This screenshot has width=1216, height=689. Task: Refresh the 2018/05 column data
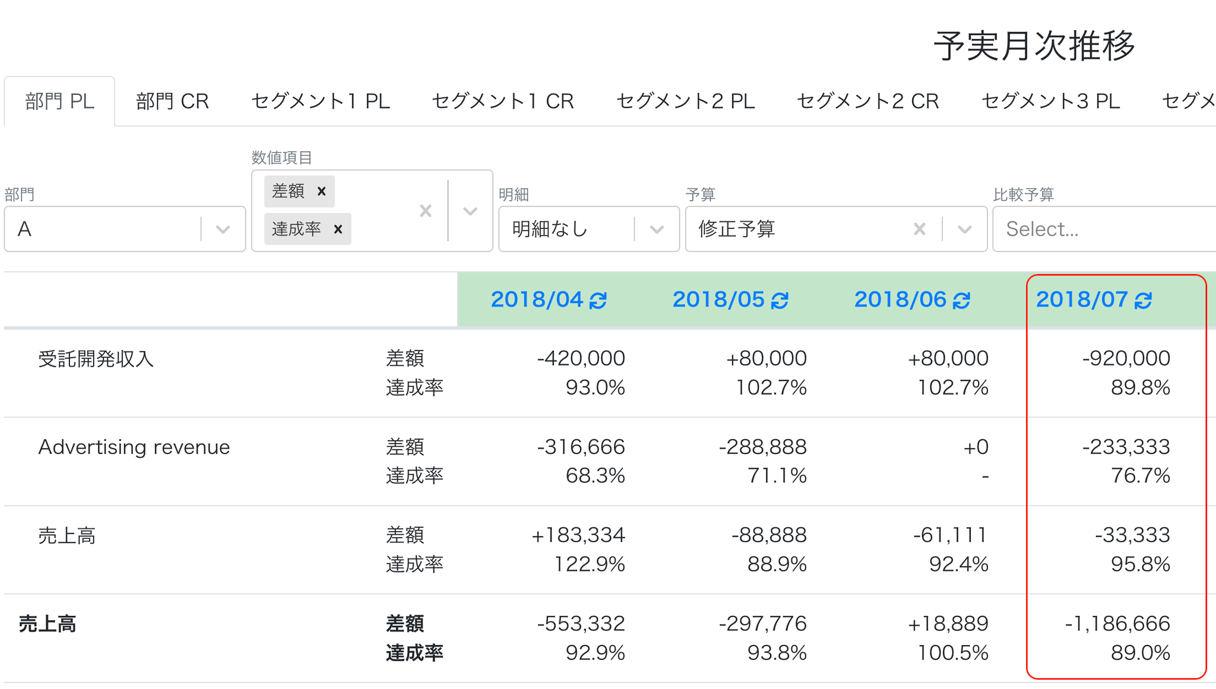780,300
